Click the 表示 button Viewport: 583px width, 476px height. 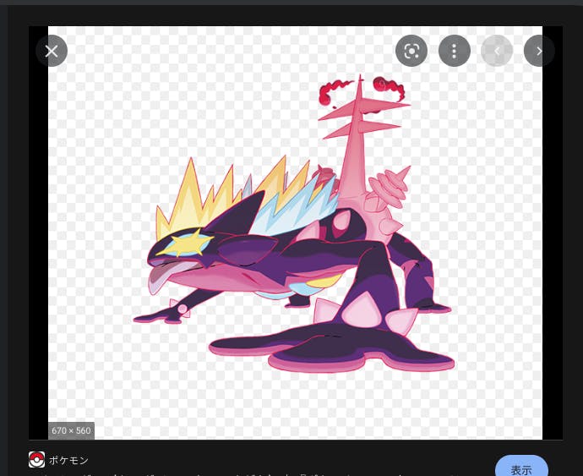point(521,468)
